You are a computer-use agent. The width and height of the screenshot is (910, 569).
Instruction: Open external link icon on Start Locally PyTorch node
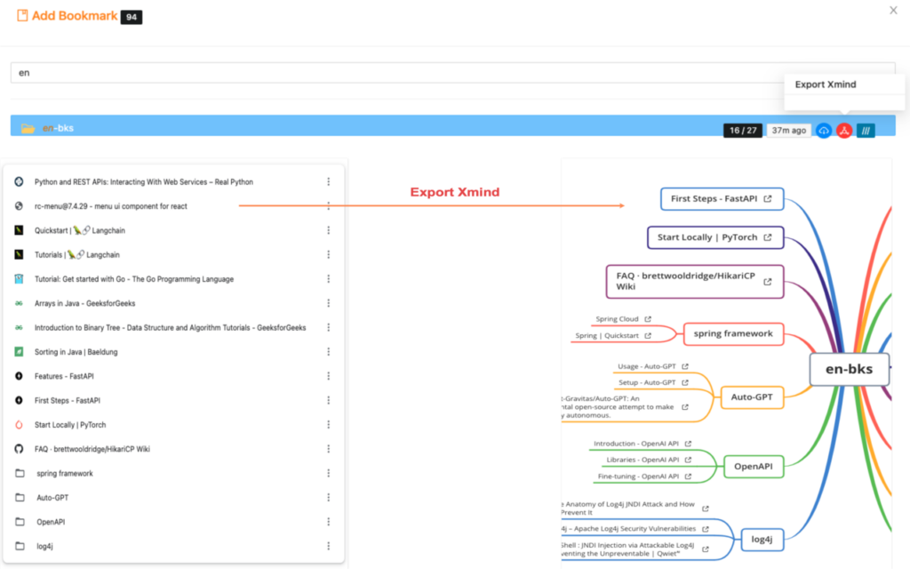(x=768, y=237)
